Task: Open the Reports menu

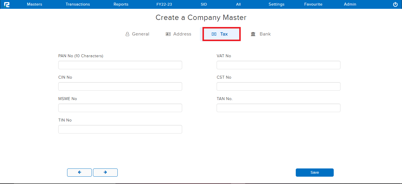Action: [121, 4]
